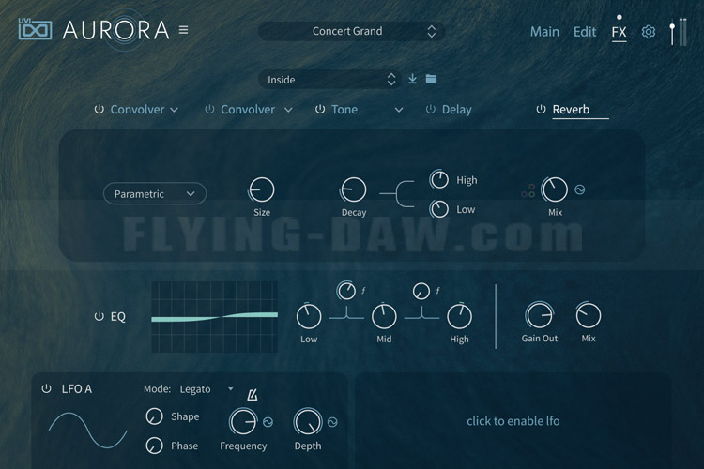Click the Reverb Low damping knob
The image size is (704, 469).
pos(439,209)
